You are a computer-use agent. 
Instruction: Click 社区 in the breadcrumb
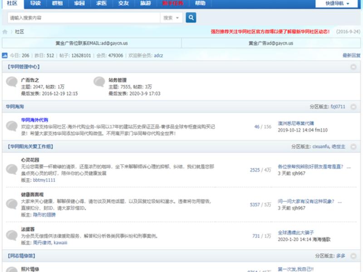click(x=20, y=32)
